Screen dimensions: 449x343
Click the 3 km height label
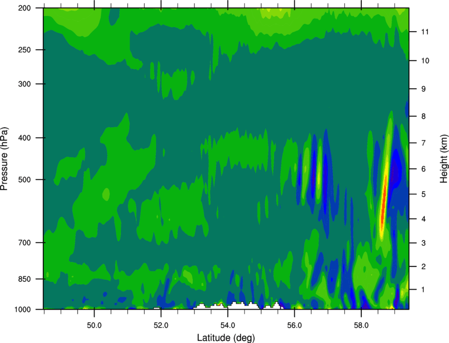tap(424, 243)
